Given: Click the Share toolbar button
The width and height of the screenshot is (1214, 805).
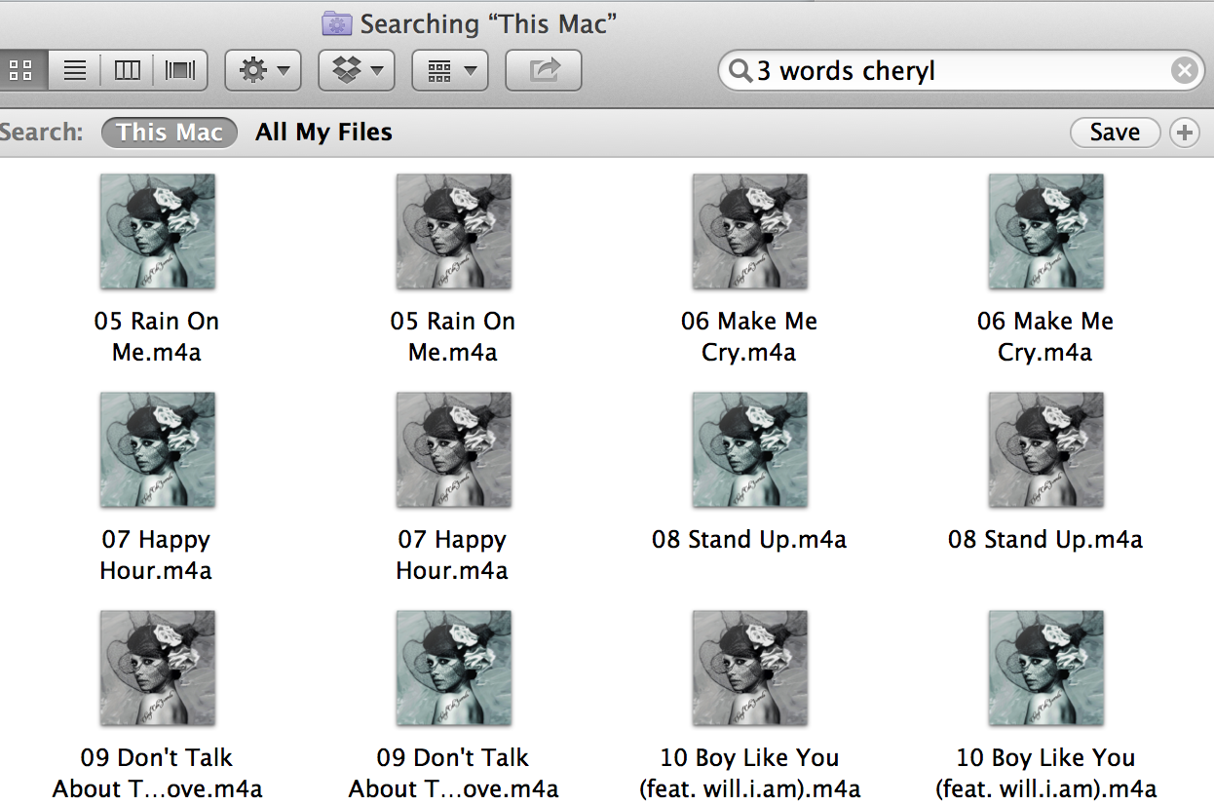Looking at the screenshot, I should pos(544,70).
